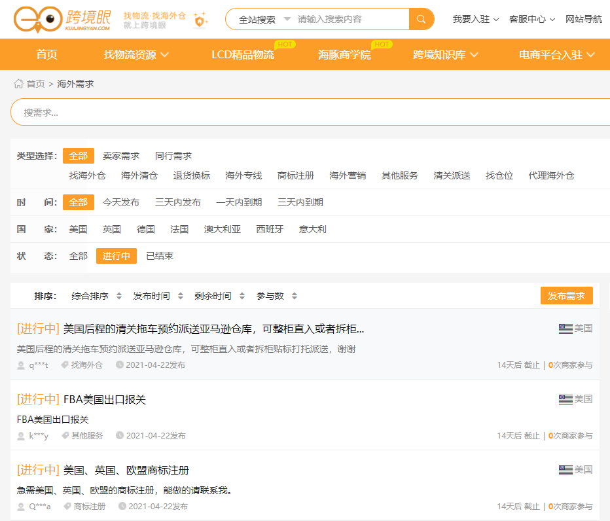Go to 首页 in the navigation bar

46,55
